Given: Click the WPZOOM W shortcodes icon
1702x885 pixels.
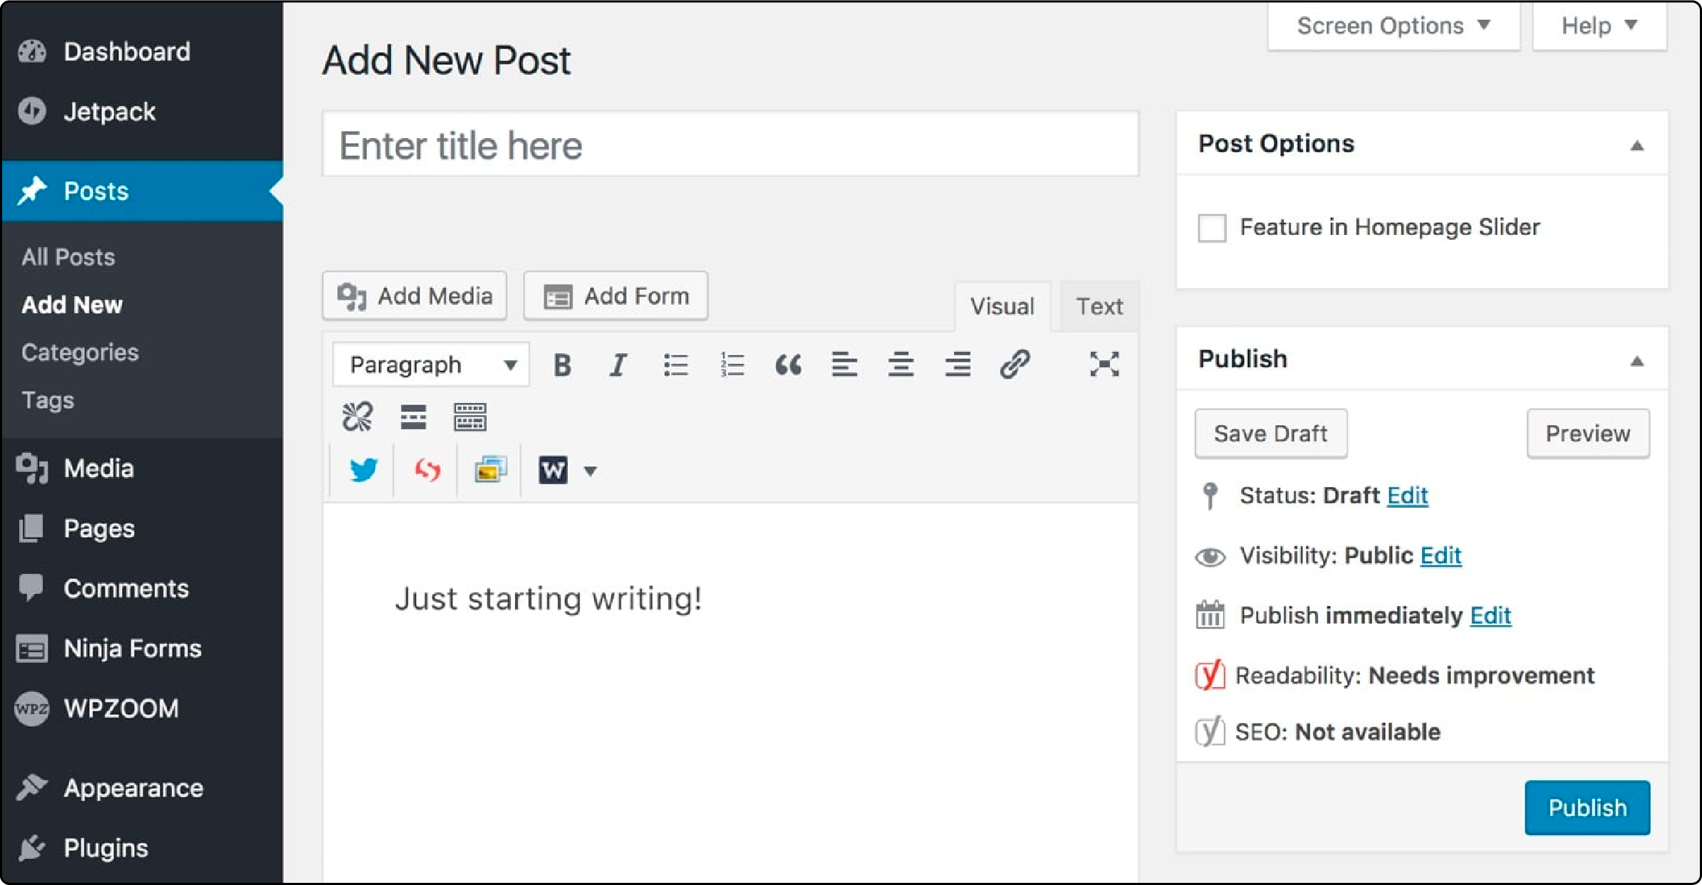Looking at the screenshot, I should [x=554, y=470].
